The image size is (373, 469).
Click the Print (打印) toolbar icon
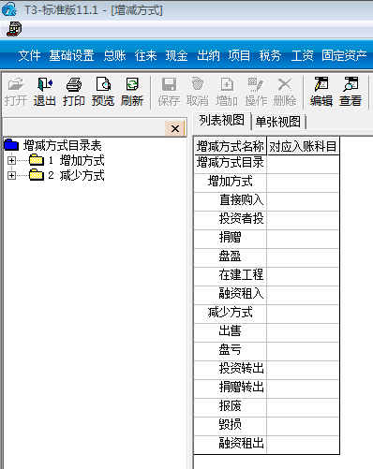click(74, 92)
